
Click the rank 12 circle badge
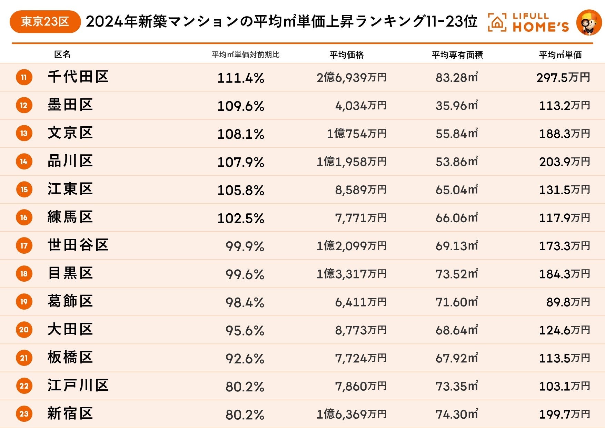[24, 105]
